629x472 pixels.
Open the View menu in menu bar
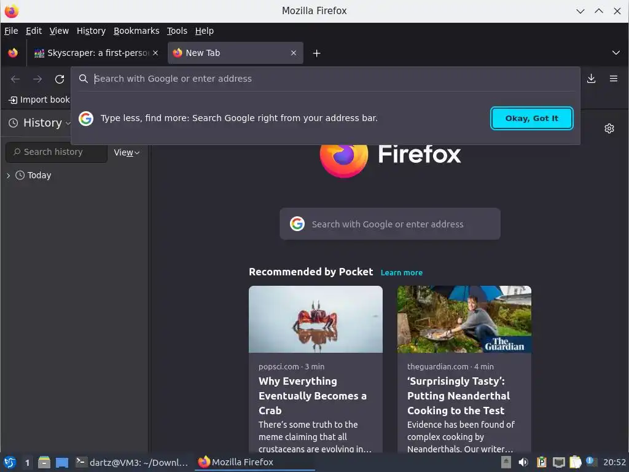(59, 31)
